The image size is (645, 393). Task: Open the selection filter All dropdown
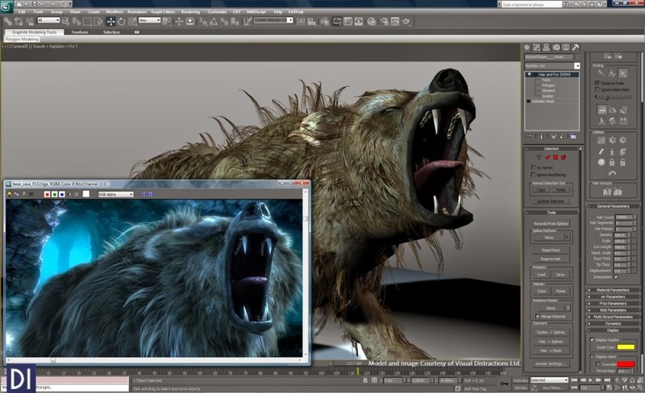tap(48, 20)
